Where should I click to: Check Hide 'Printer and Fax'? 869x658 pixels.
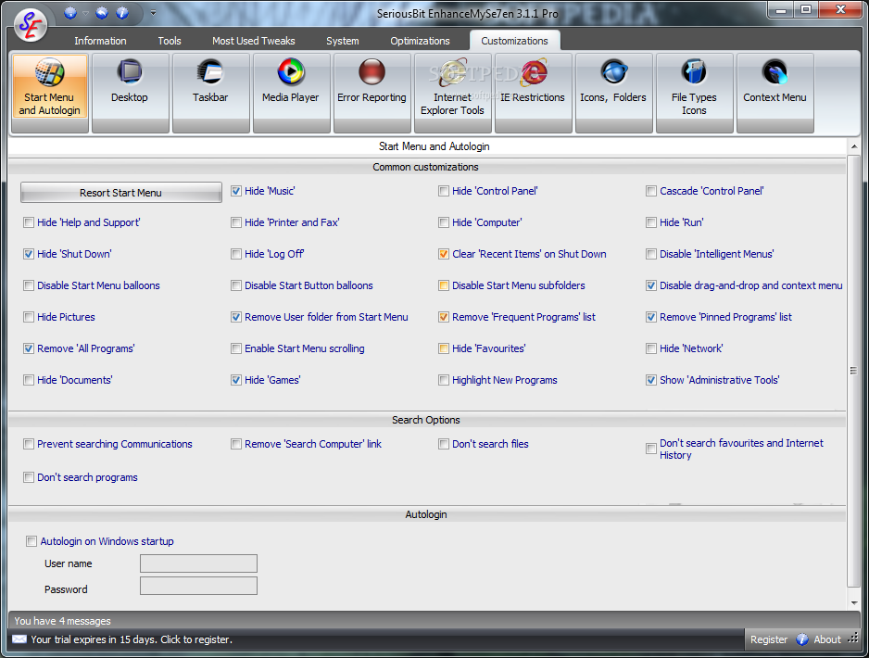coord(236,222)
